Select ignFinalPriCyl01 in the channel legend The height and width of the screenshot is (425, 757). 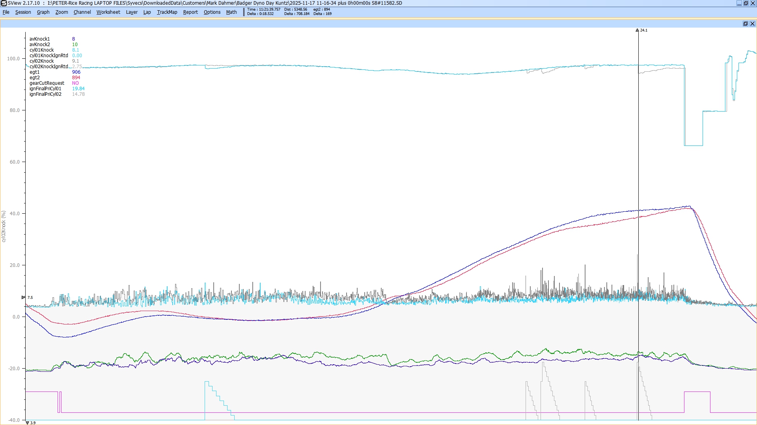(x=45, y=89)
